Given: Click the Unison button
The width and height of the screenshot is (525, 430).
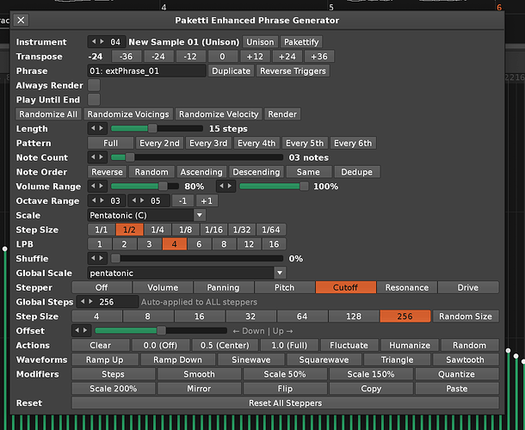Looking at the screenshot, I should pos(260,42).
